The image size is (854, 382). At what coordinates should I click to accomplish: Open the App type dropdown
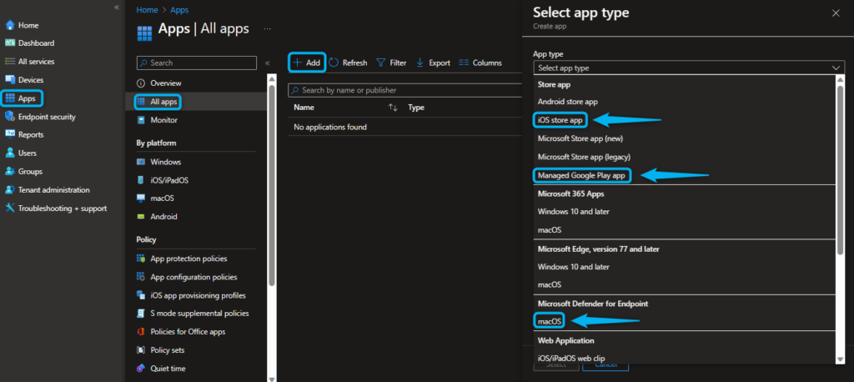688,68
